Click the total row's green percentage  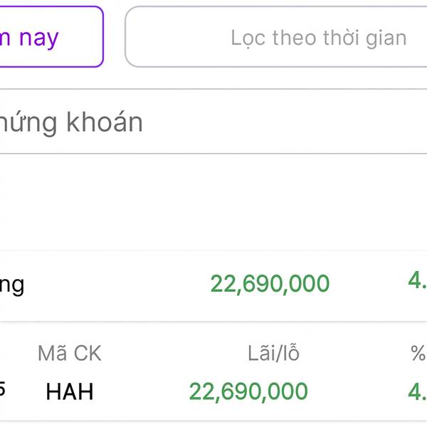tap(417, 280)
